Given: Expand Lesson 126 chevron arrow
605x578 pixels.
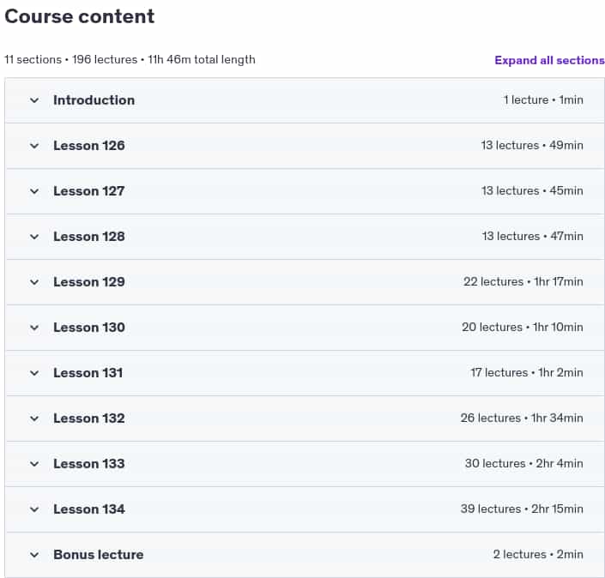Looking at the screenshot, I should (34, 146).
